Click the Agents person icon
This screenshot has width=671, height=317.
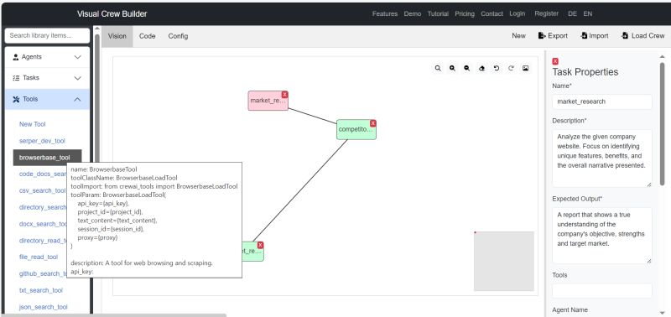coord(16,57)
